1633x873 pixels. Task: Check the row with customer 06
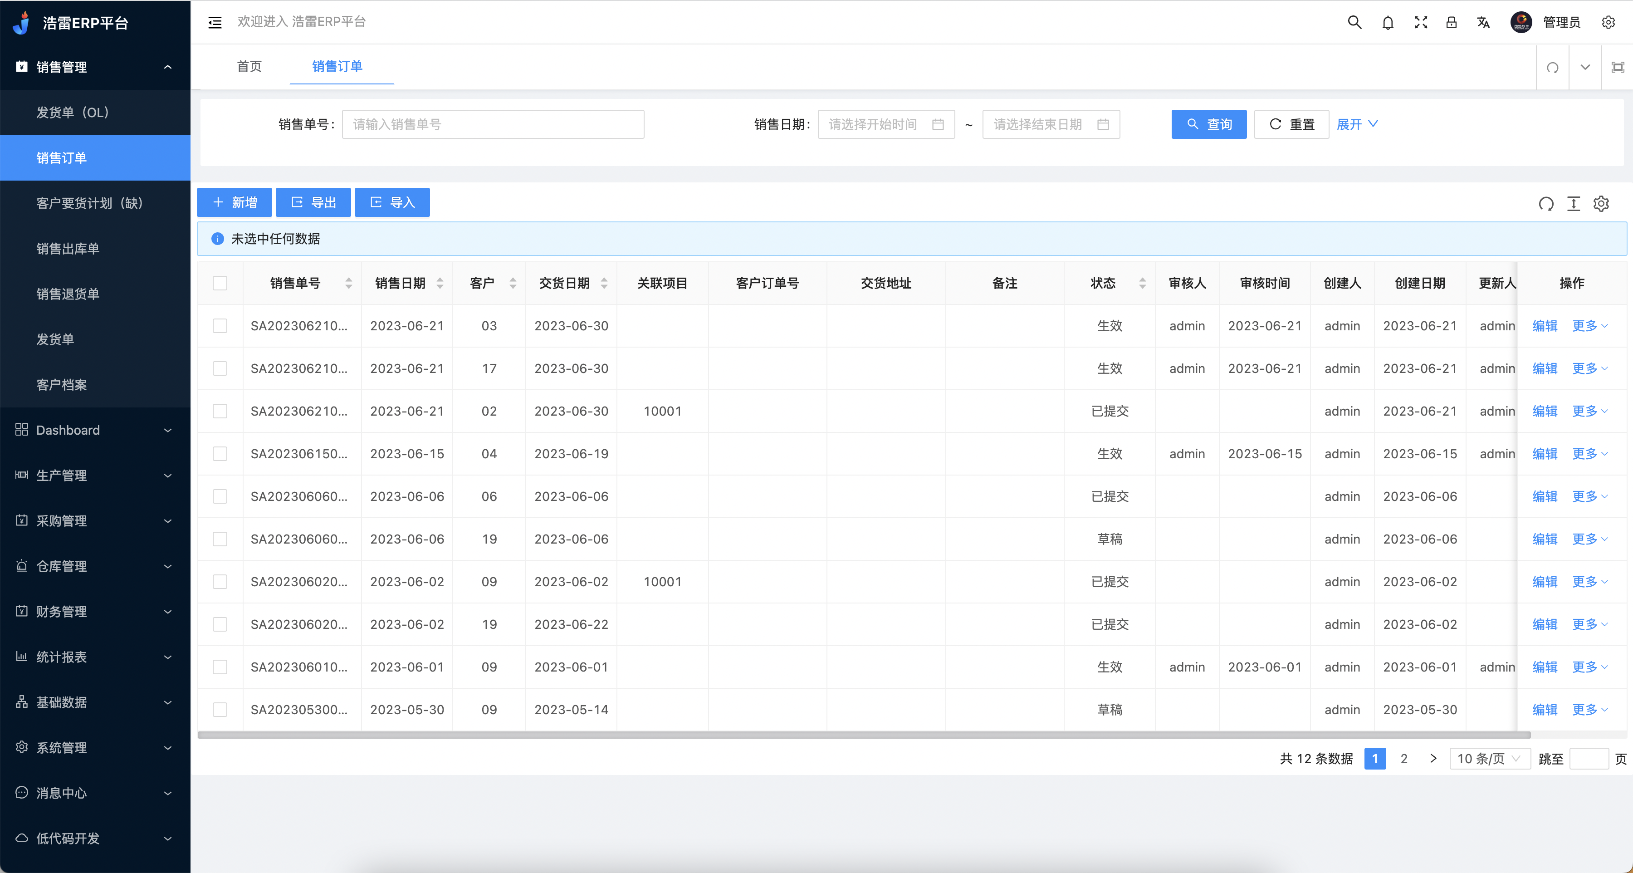[220, 496]
